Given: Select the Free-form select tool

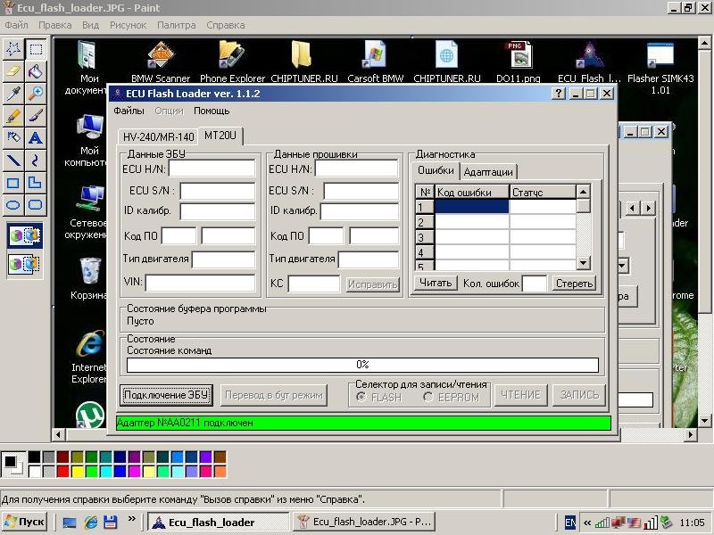Looking at the screenshot, I should (13, 49).
